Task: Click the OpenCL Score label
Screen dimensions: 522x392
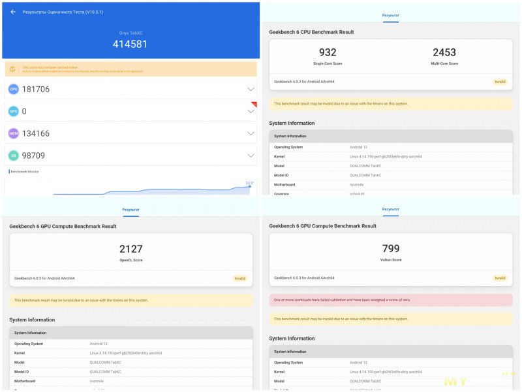Action: click(131, 260)
